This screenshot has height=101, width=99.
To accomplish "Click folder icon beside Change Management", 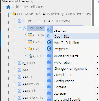I will (x=49, y=68).
